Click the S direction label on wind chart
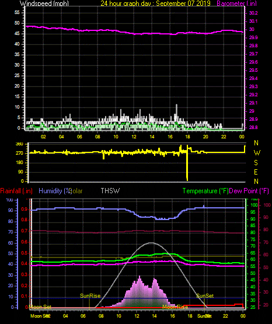272x324 pixels. tap(256, 163)
